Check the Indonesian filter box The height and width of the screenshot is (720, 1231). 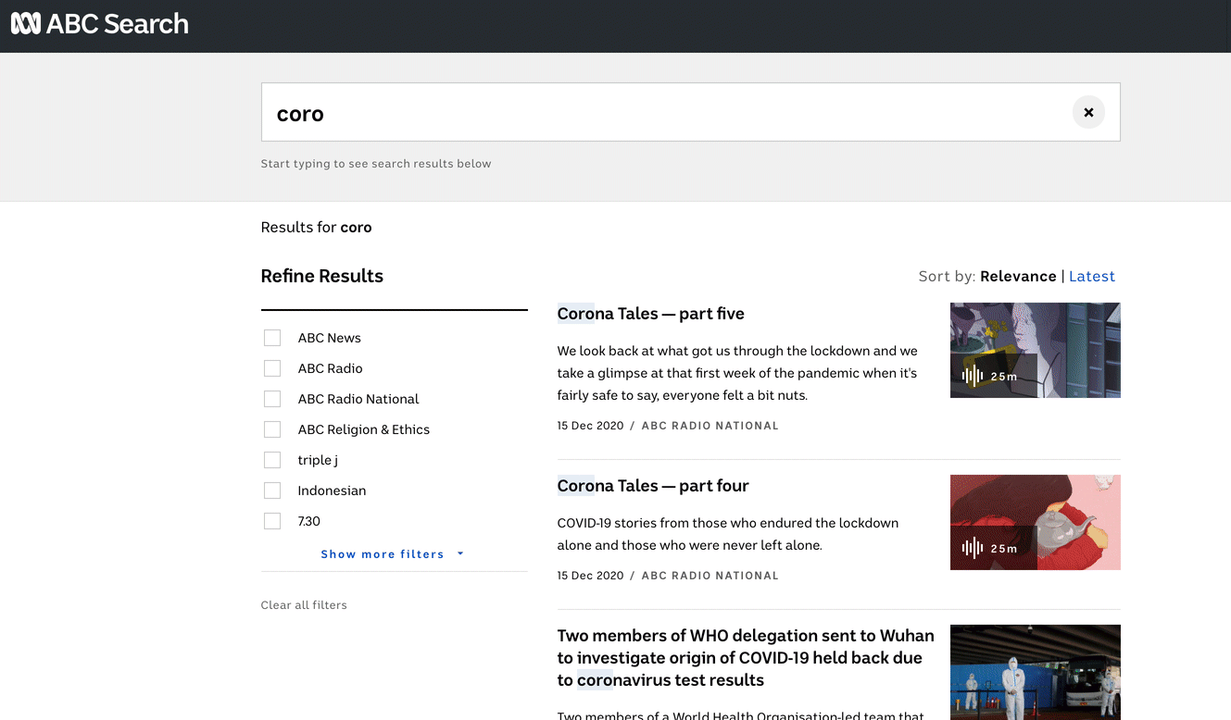(272, 490)
